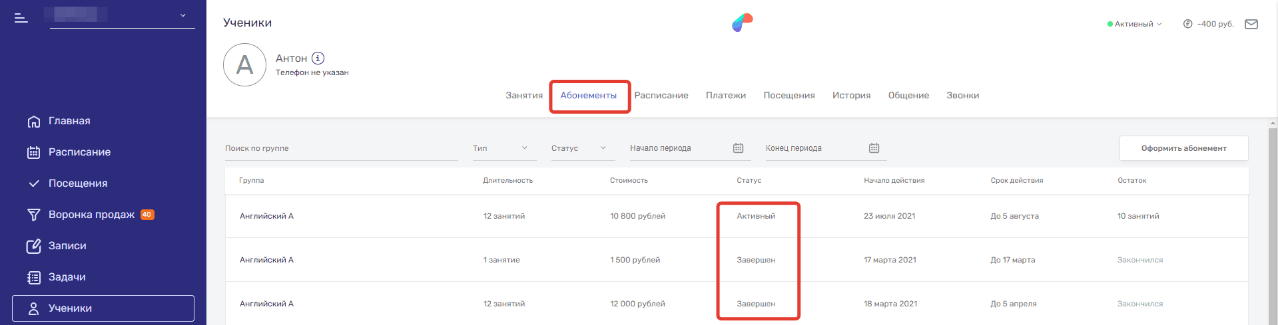Click the info icon next to Антон
The image size is (1278, 325).
[x=318, y=58]
